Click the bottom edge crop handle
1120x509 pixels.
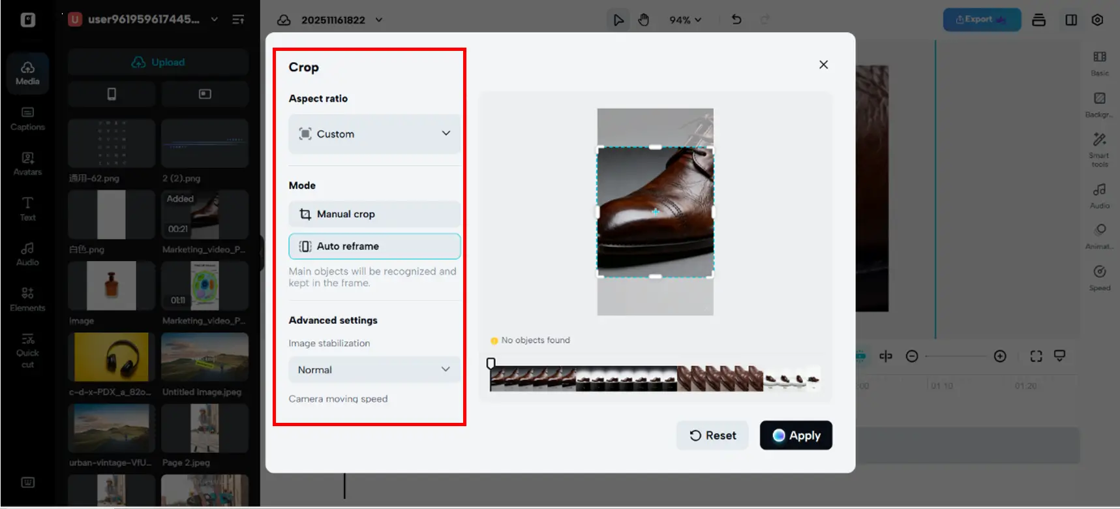point(656,277)
